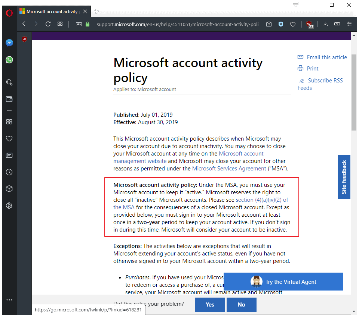Go back with the back arrow
The width and height of the screenshot is (359, 317).
(24, 24)
